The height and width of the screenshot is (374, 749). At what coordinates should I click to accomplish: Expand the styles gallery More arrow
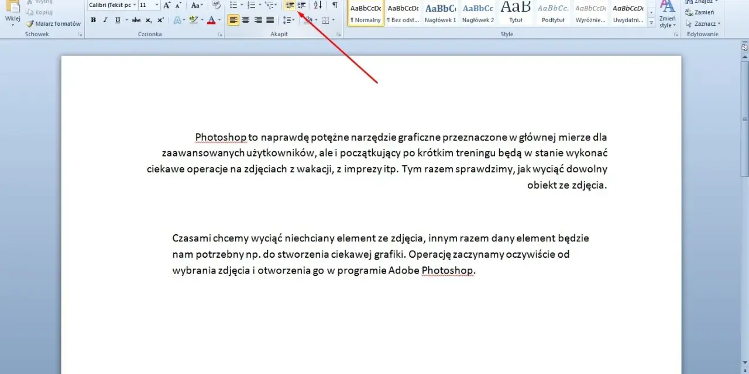pyautogui.click(x=652, y=22)
